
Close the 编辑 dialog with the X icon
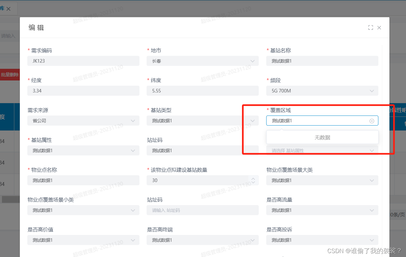point(379,28)
